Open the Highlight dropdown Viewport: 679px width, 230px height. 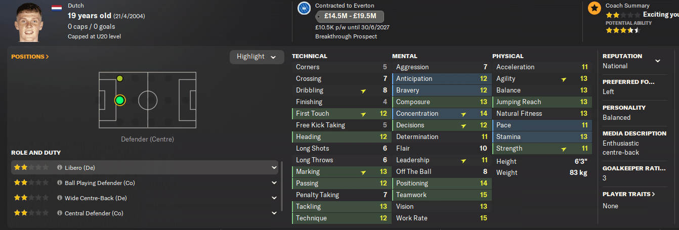click(257, 57)
